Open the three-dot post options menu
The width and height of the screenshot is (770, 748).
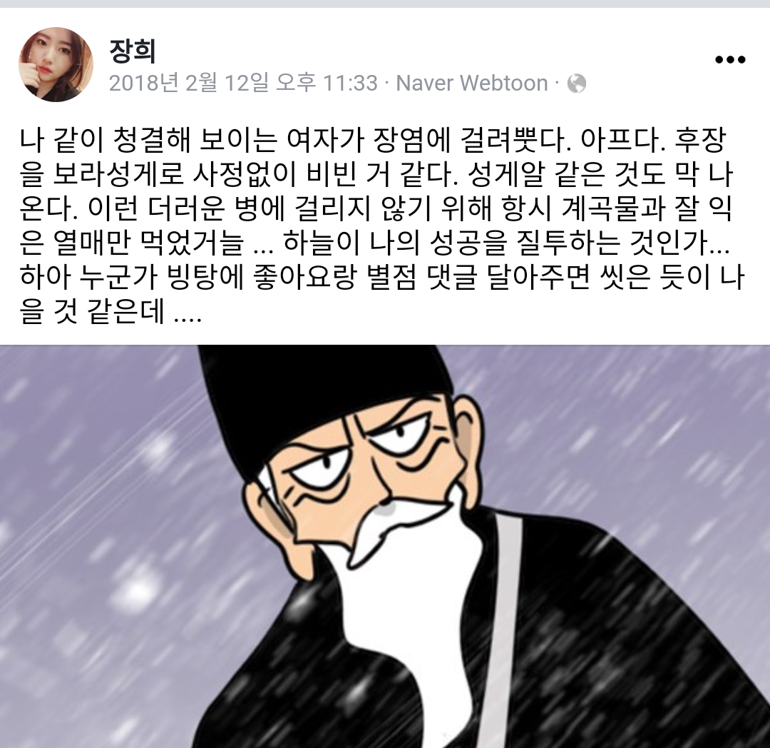coord(730,60)
